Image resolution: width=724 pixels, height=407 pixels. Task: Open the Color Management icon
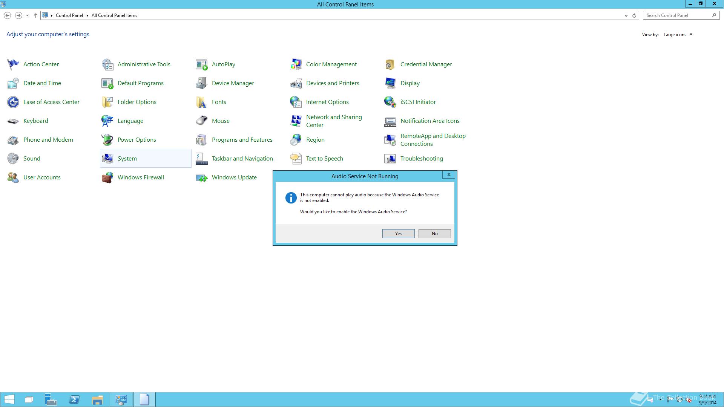296,64
